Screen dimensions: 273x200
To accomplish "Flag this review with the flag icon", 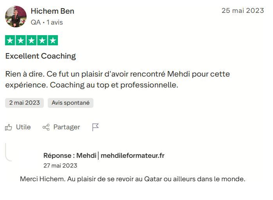I will click(95, 127).
